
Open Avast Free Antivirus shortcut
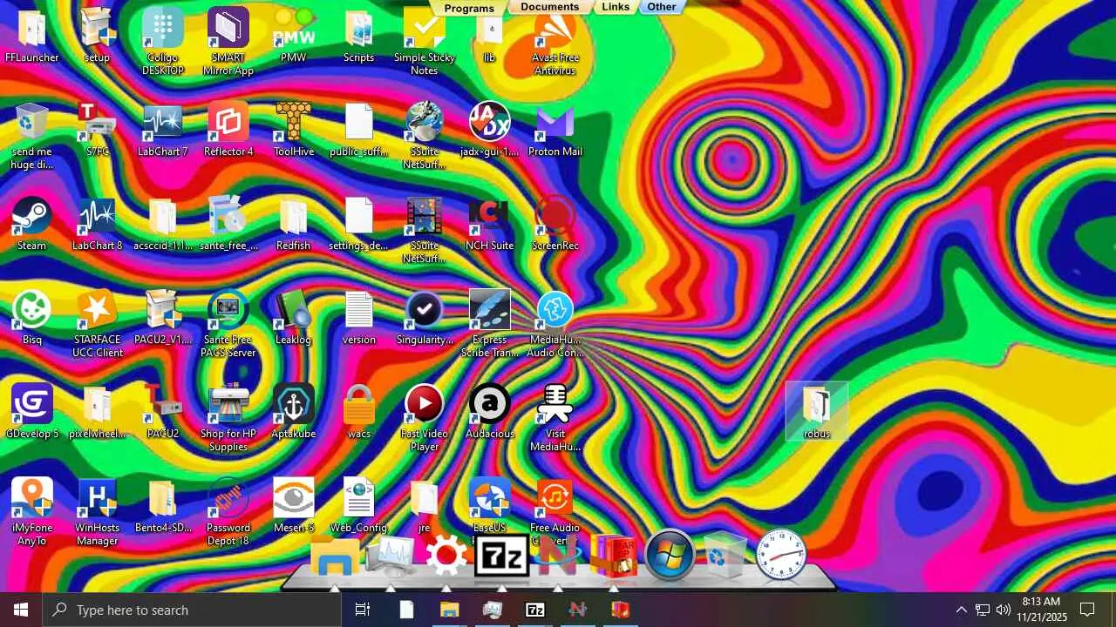pyautogui.click(x=555, y=42)
